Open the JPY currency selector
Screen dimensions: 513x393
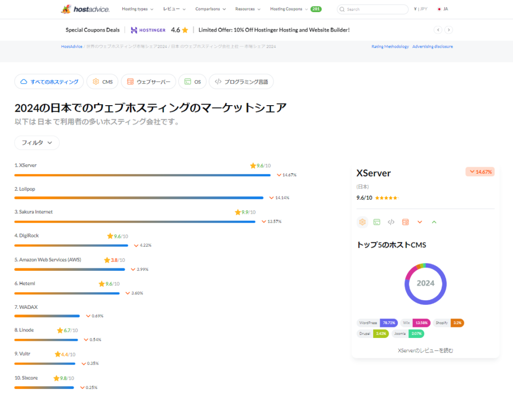click(x=421, y=9)
